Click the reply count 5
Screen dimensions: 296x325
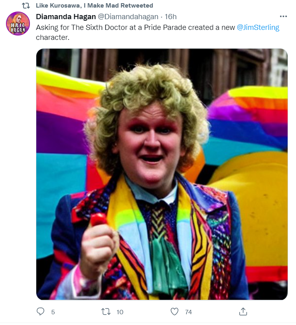point(53,312)
